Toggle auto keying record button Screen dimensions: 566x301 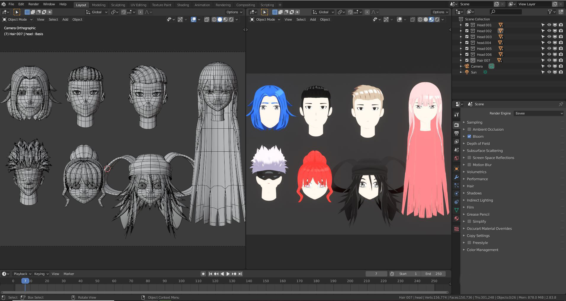tap(203, 274)
